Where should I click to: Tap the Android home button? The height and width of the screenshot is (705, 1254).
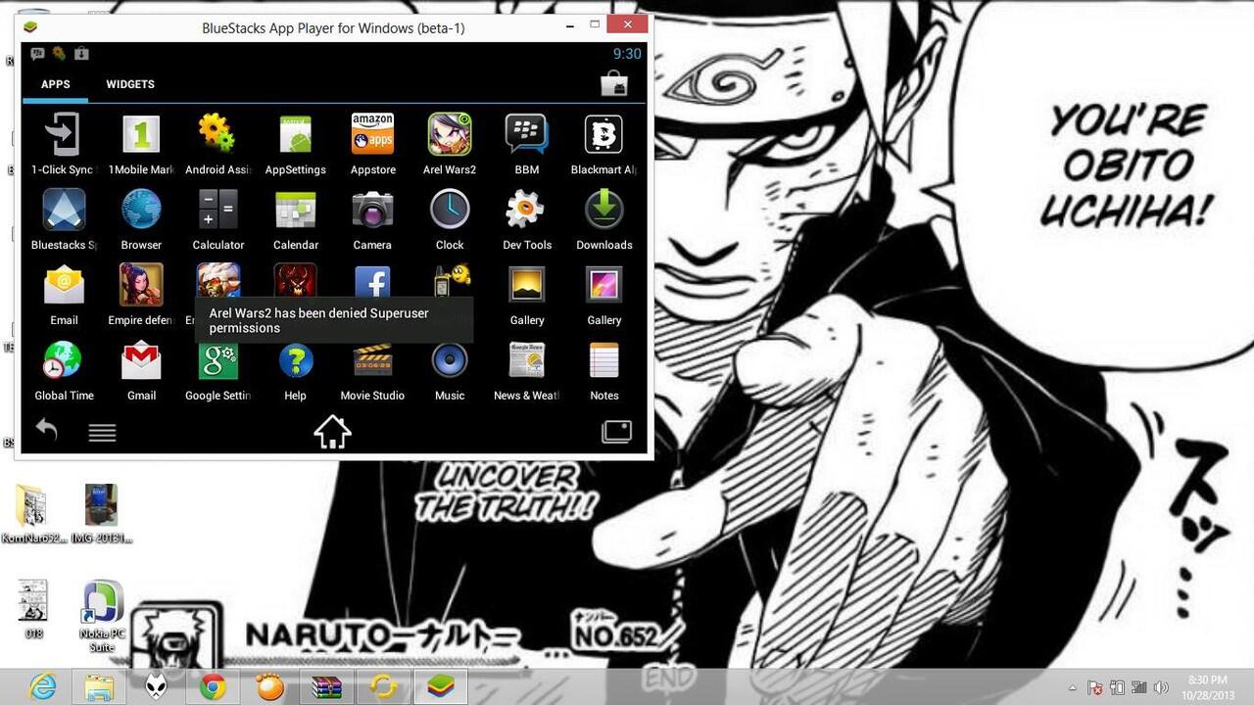click(x=332, y=432)
